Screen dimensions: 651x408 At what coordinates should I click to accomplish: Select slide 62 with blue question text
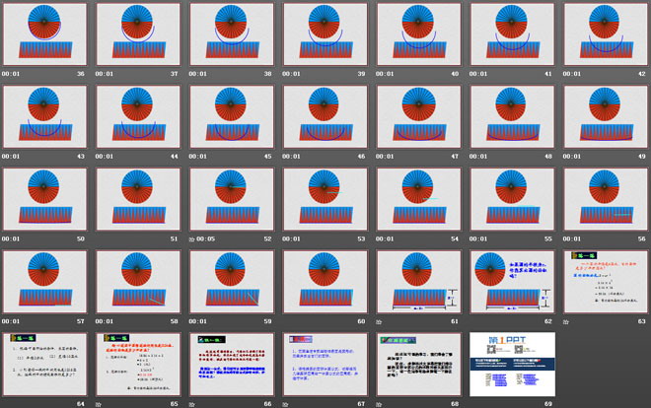[x=512, y=281]
